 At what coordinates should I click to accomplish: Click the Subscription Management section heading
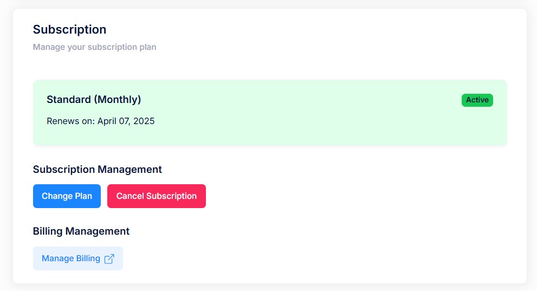point(97,170)
